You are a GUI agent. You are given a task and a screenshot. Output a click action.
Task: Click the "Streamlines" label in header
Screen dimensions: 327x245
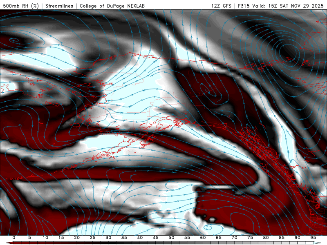(59, 6)
